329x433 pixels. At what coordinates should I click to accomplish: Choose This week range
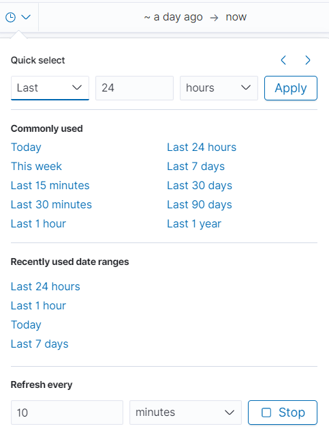[36, 166]
